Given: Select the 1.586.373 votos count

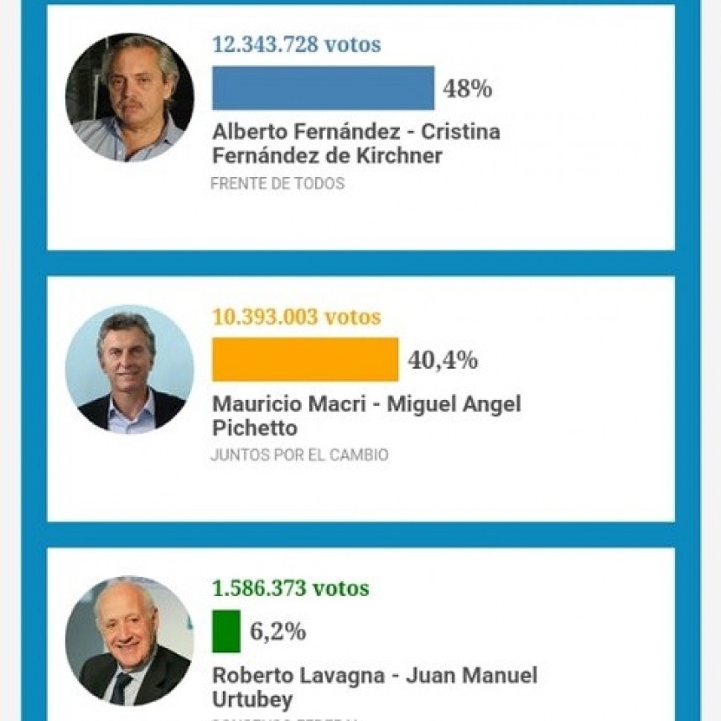Looking at the screenshot, I should (291, 588).
